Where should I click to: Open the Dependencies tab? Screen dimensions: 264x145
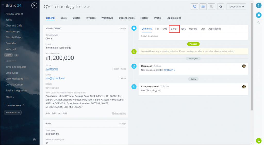click(127, 18)
